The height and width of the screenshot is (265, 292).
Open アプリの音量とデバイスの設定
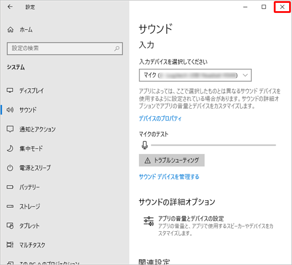(x=208, y=225)
